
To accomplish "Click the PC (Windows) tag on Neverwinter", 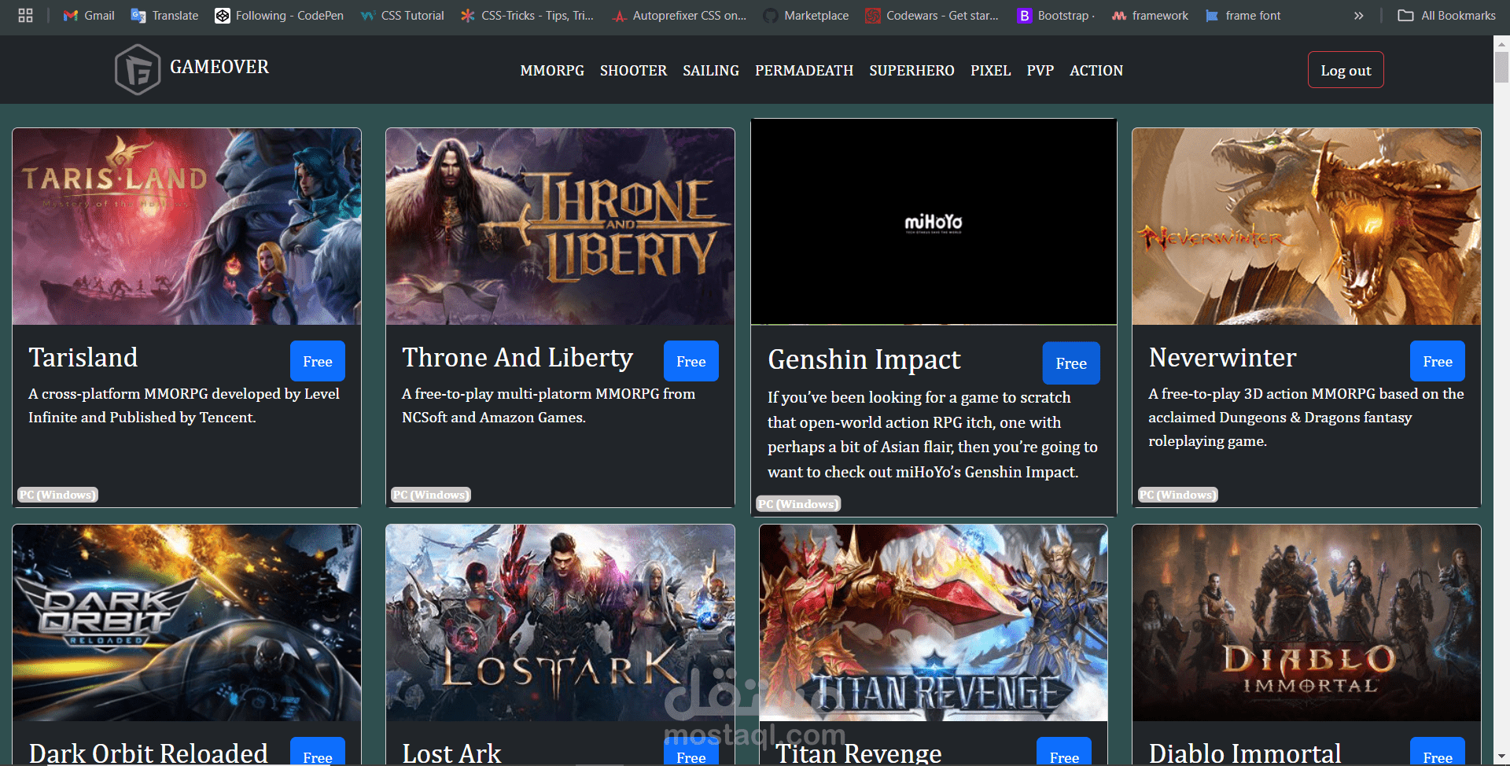I will 1177,495.
